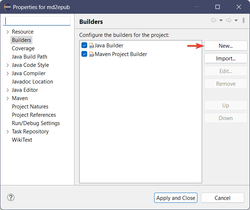Select the Maven Project Builder row text
The image size is (250, 210).
pos(121,54)
